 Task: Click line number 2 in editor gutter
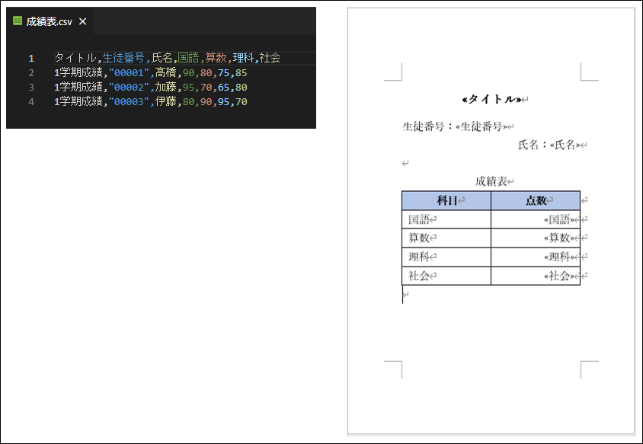[31, 73]
